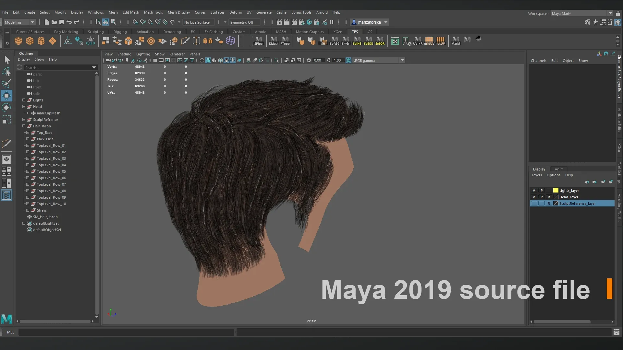Screen dimensions: 623x350
Task: Click the Soft Select (Soft30) icon
Action: [x=334, y=40]
